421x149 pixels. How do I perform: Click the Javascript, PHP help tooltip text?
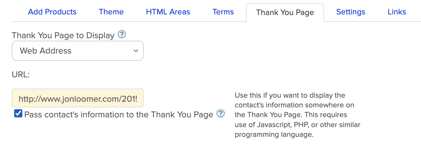pyautogui.click(x=297, y=115)
